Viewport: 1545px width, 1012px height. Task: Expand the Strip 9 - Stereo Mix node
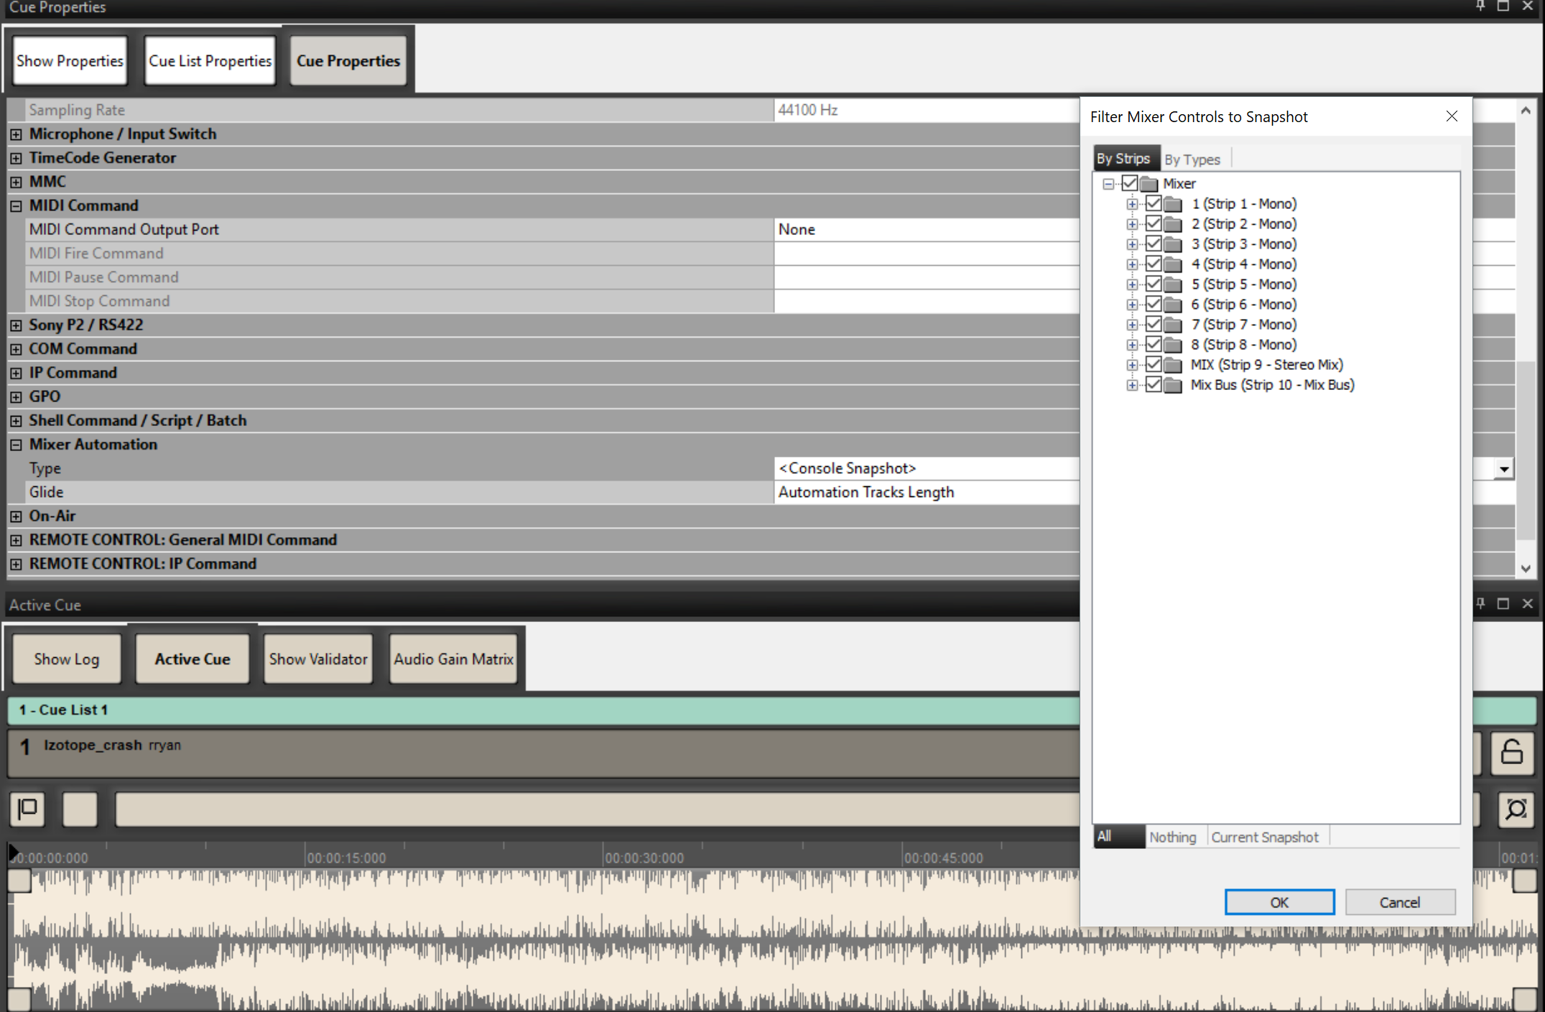click(x=1132, y=365)
